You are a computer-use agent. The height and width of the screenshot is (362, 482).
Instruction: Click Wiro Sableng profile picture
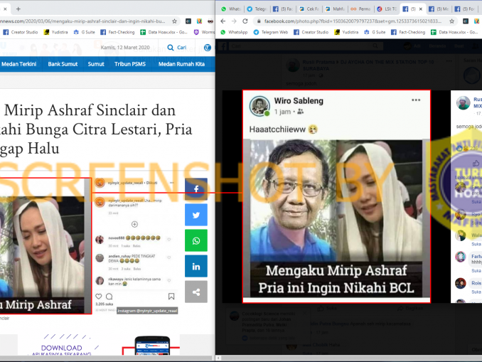pyautogui.click(x=259, y=106)
